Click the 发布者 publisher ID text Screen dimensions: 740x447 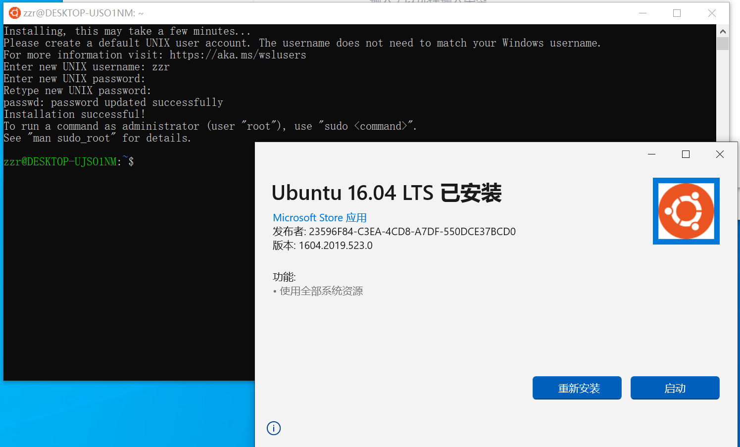[x=394, y=232]
